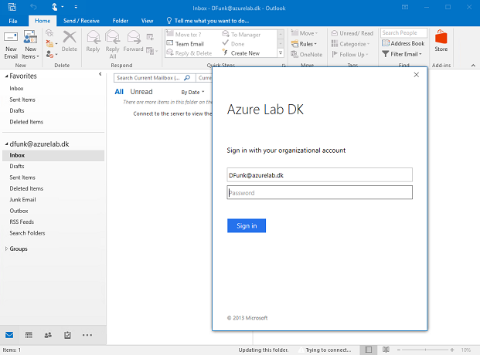Show Unread messages filter
Viewport: 480px width, 355px height.
141,92
